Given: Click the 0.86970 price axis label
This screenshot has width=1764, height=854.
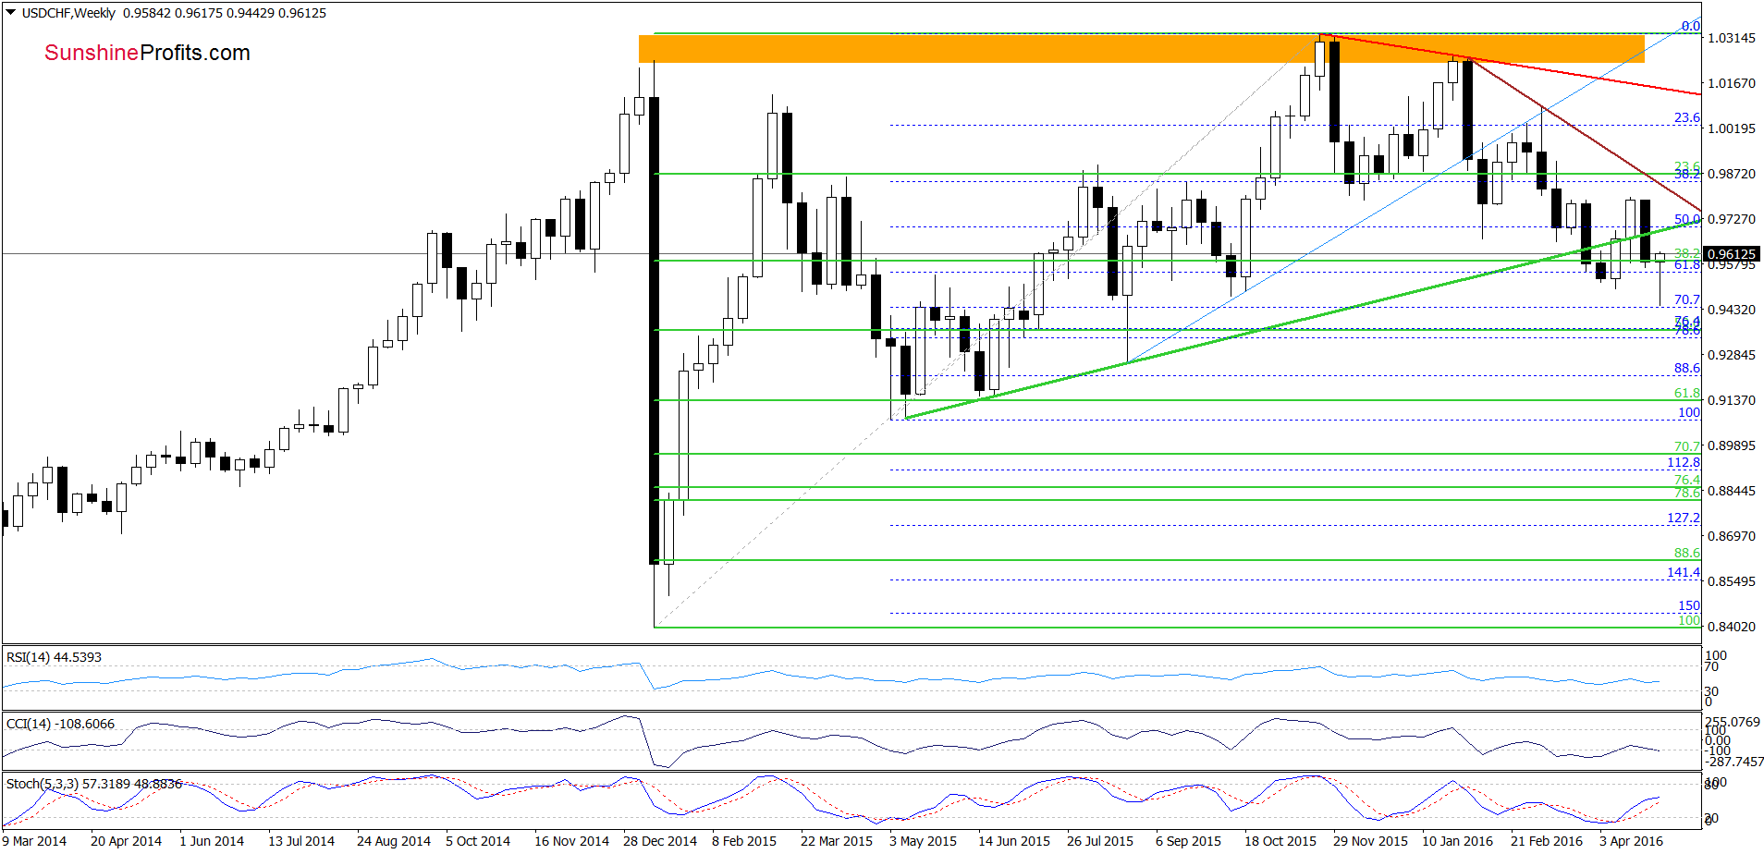Looking at the screenshot, I should point(1731,536).
